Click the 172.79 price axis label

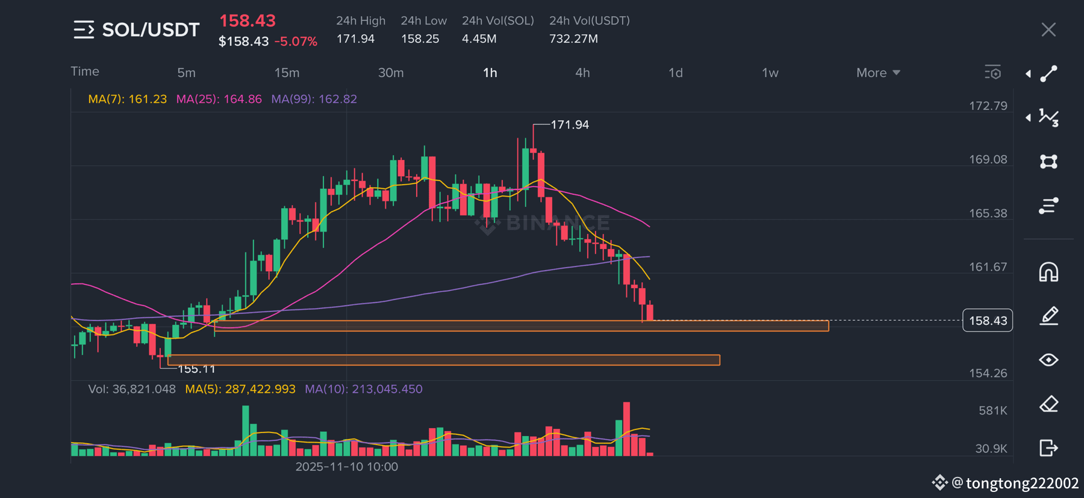(x=988, y=106)
